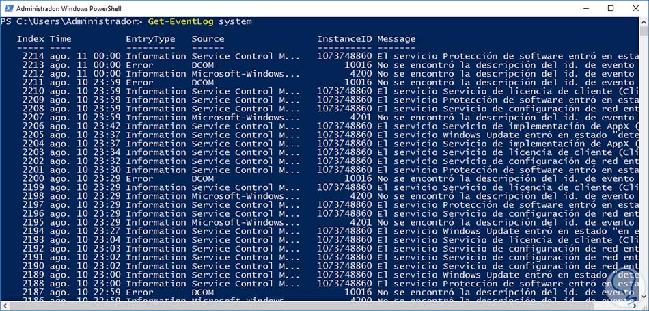Viewport: 649px width, 311px height.
Task: Click the EntryType column header
Action: (150, 39)
